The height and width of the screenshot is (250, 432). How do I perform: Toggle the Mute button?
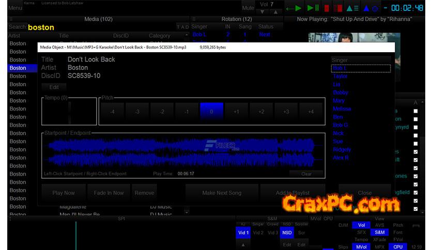tap(248, 8)
